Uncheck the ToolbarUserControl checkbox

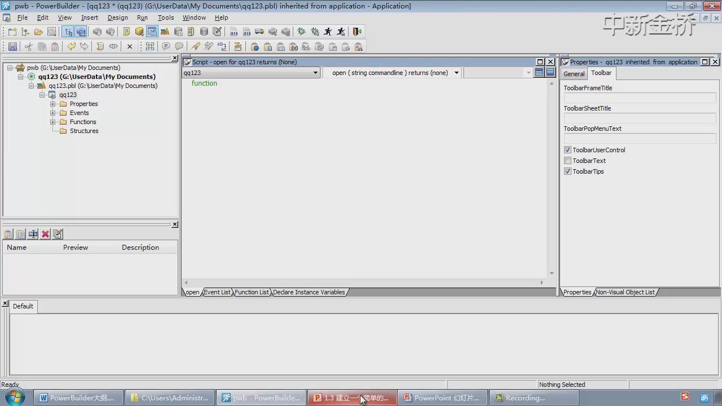[x=568, y=150]
